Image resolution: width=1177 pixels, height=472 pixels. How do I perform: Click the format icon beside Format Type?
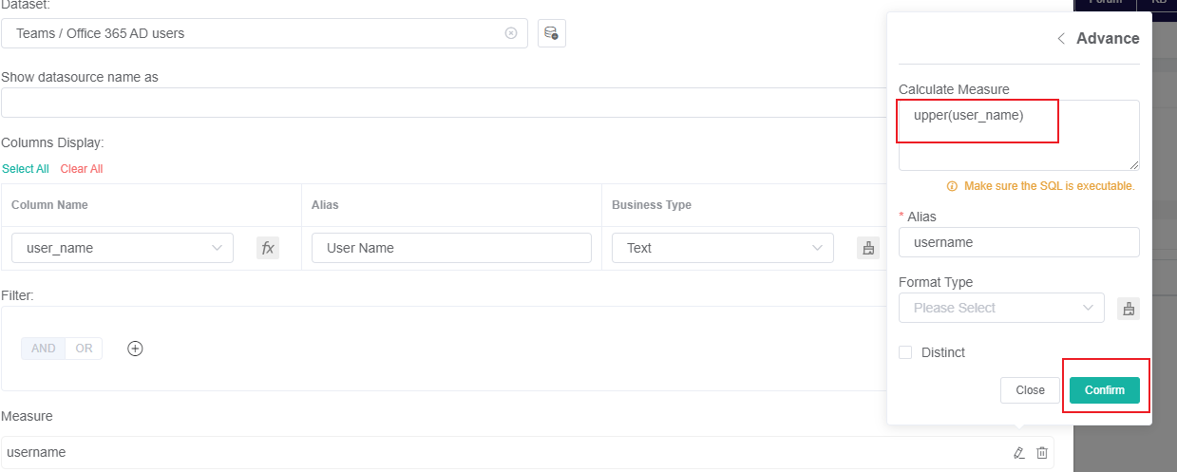[x=1128, y=308]
